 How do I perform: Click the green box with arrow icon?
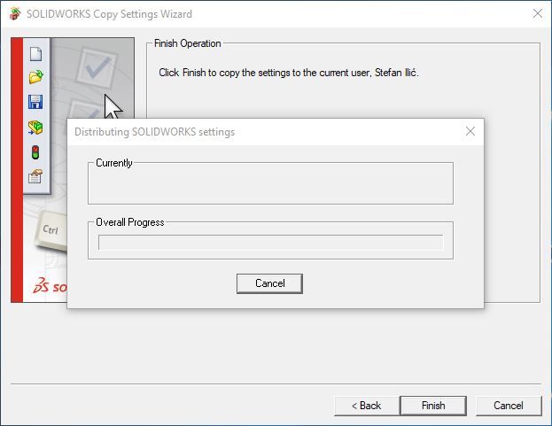(x=35, y=128)
